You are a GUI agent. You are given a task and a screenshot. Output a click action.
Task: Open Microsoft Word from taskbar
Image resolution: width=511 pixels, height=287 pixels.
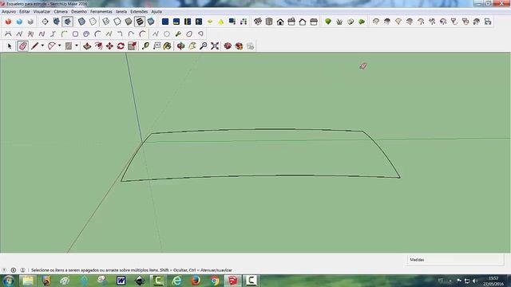click(121, 281)
